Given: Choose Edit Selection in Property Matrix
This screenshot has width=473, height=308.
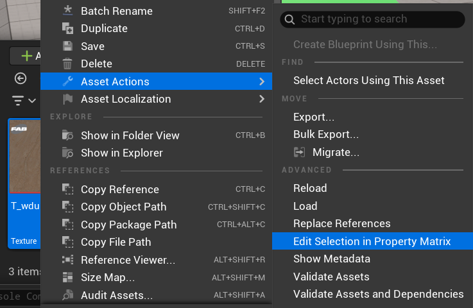Looking at the screenshot, I should click(372, 241).
